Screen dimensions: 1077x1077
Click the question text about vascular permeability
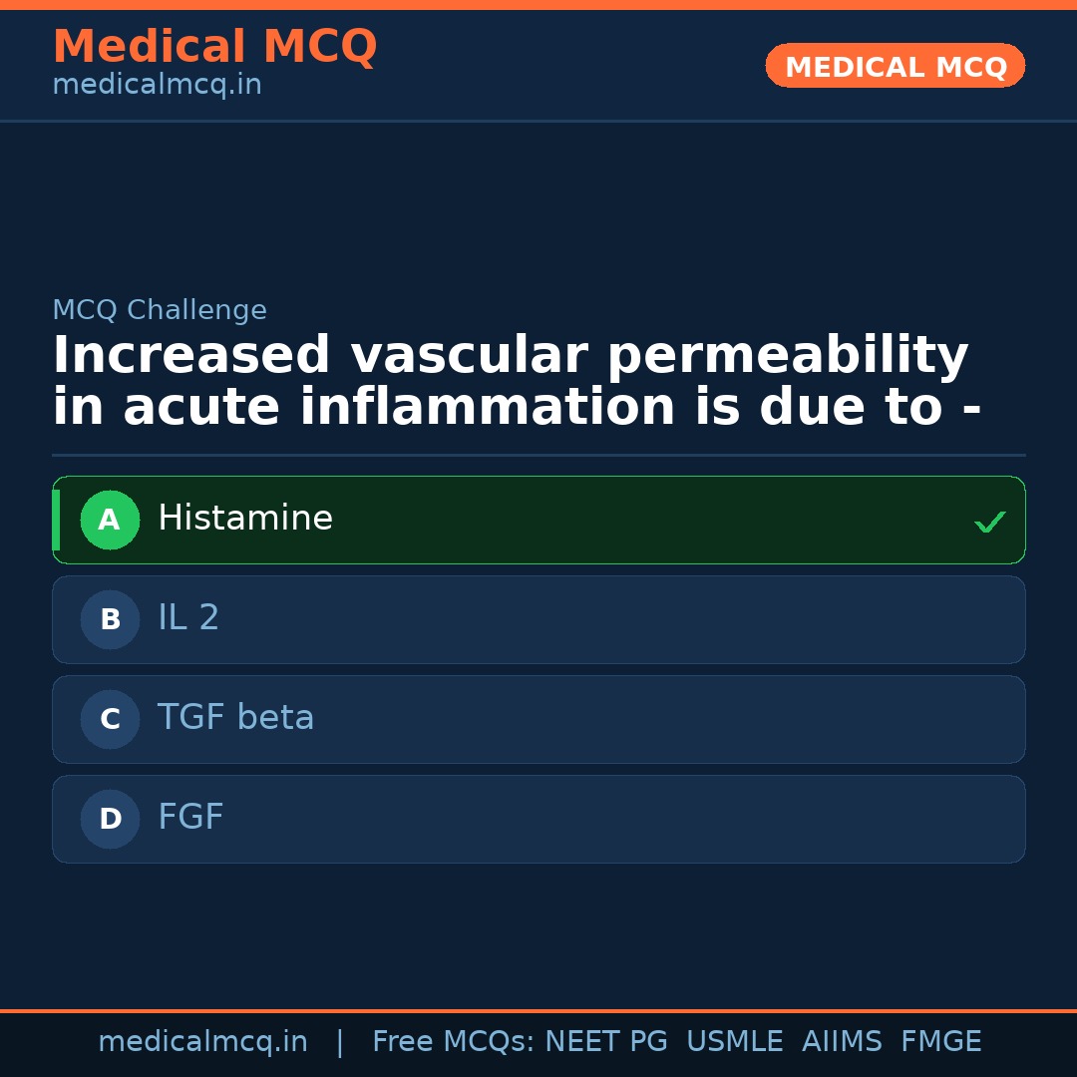(516, 382)
